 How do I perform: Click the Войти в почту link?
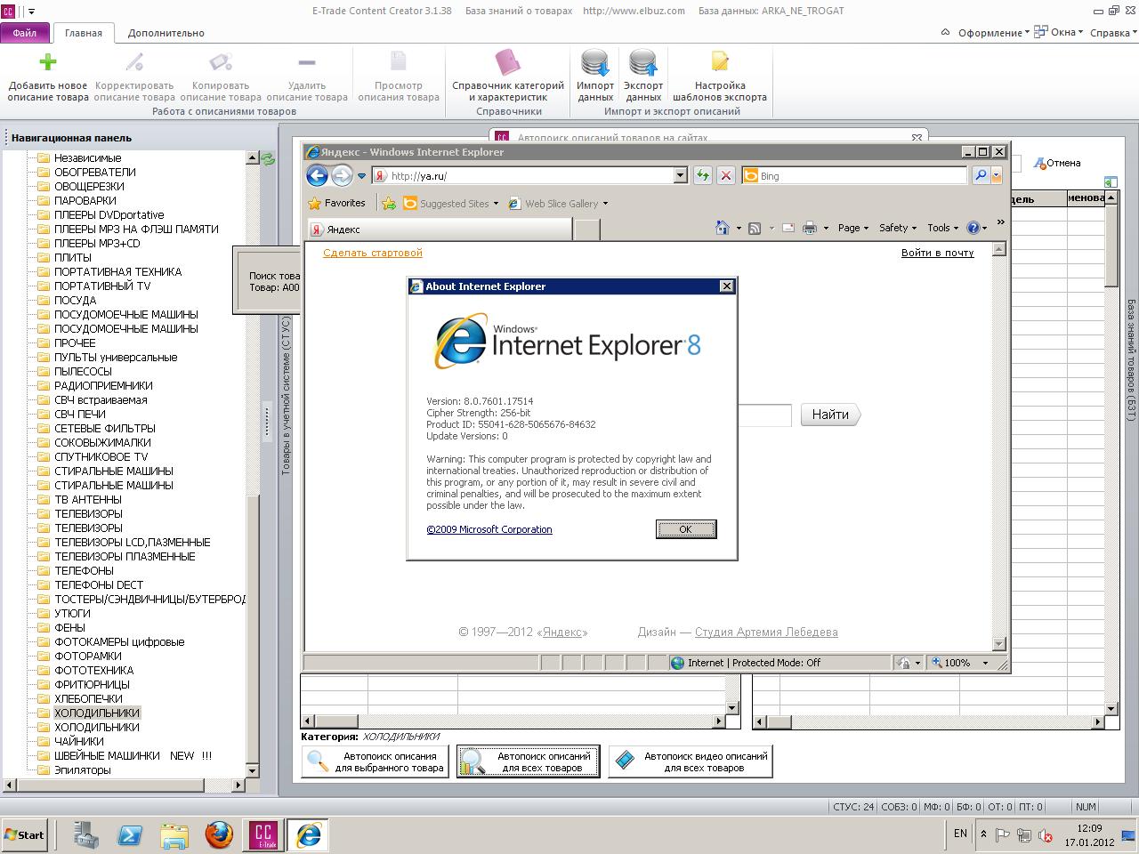pyautogui.click(x=938, y=253)
